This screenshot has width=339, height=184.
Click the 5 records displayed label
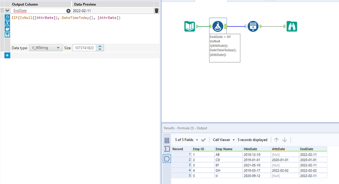click(252, 140)
